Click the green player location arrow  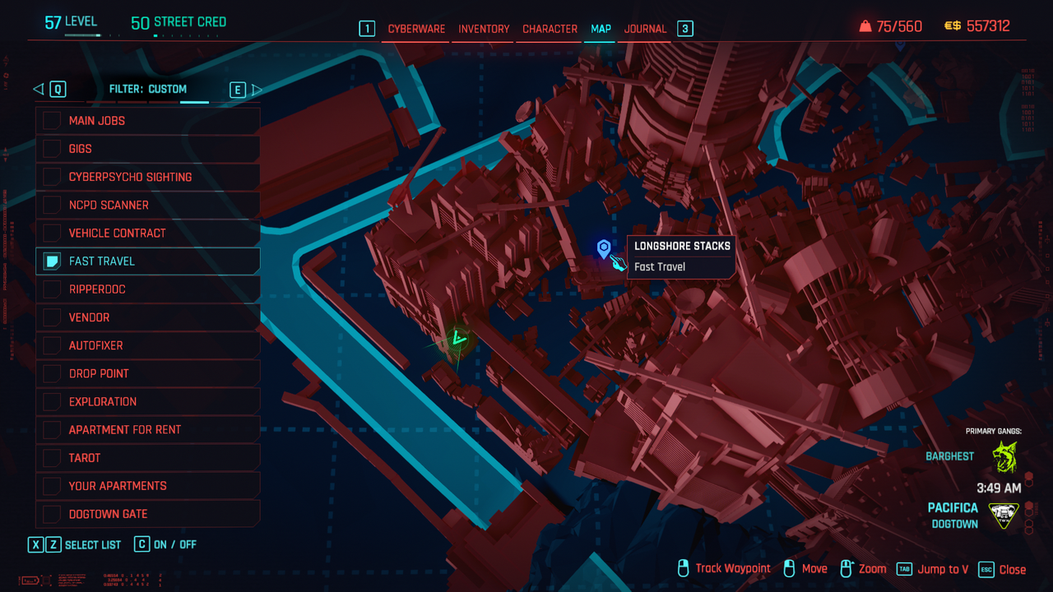(x=457, y=338)
